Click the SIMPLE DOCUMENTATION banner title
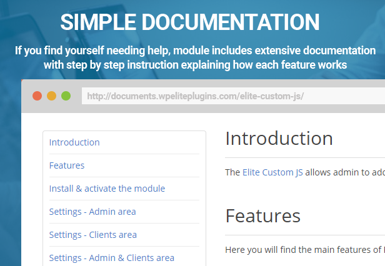This screenshot has height=266, width=385. point(190,22)
